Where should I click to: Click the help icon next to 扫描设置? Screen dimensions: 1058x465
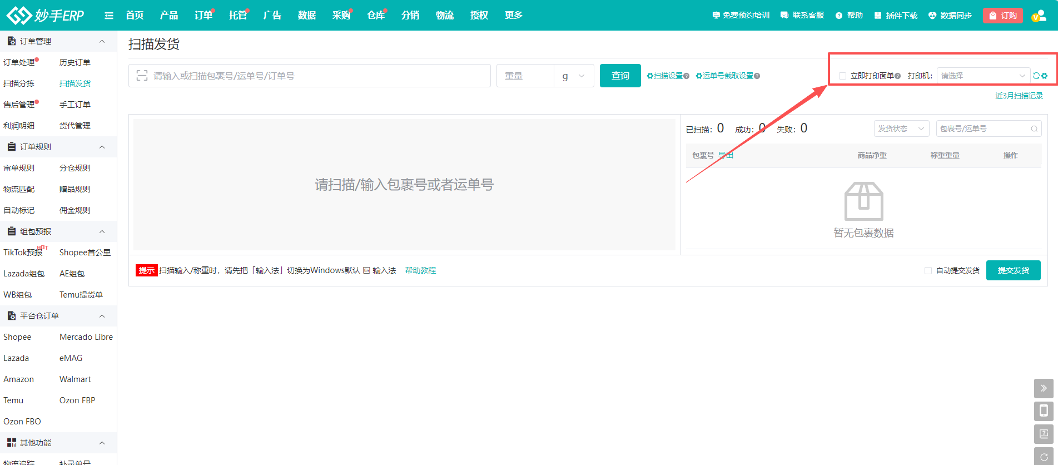coord(687,76)
